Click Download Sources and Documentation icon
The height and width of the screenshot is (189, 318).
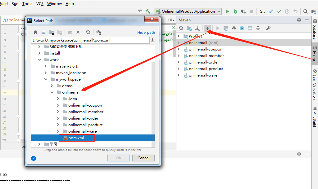click(197, 28)
